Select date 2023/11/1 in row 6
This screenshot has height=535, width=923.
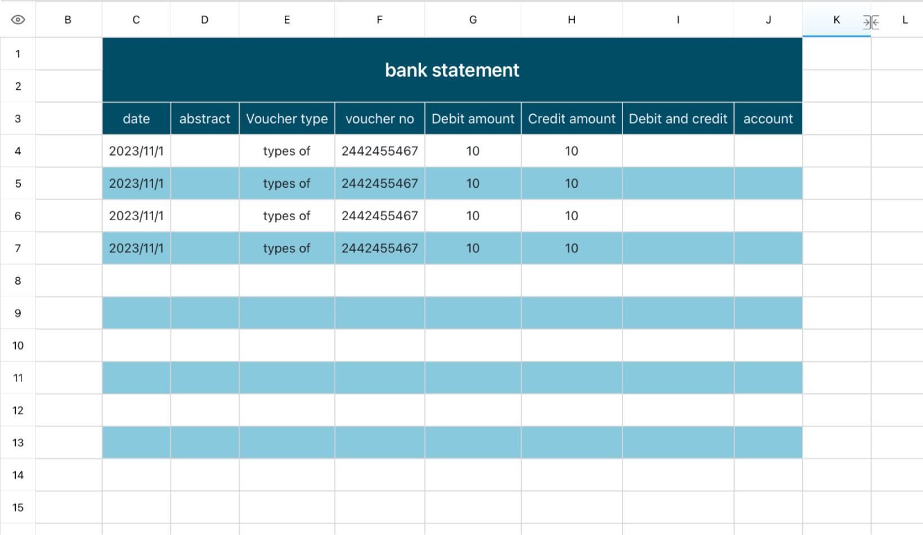click(136, 216)
